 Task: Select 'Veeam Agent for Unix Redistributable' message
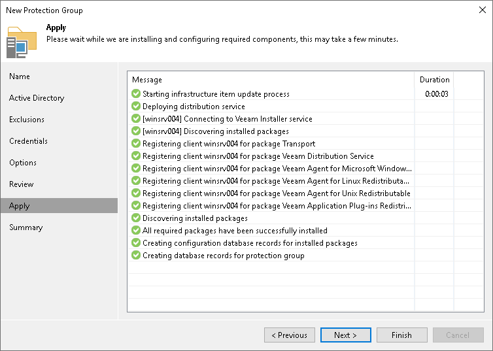coord(277,193)
